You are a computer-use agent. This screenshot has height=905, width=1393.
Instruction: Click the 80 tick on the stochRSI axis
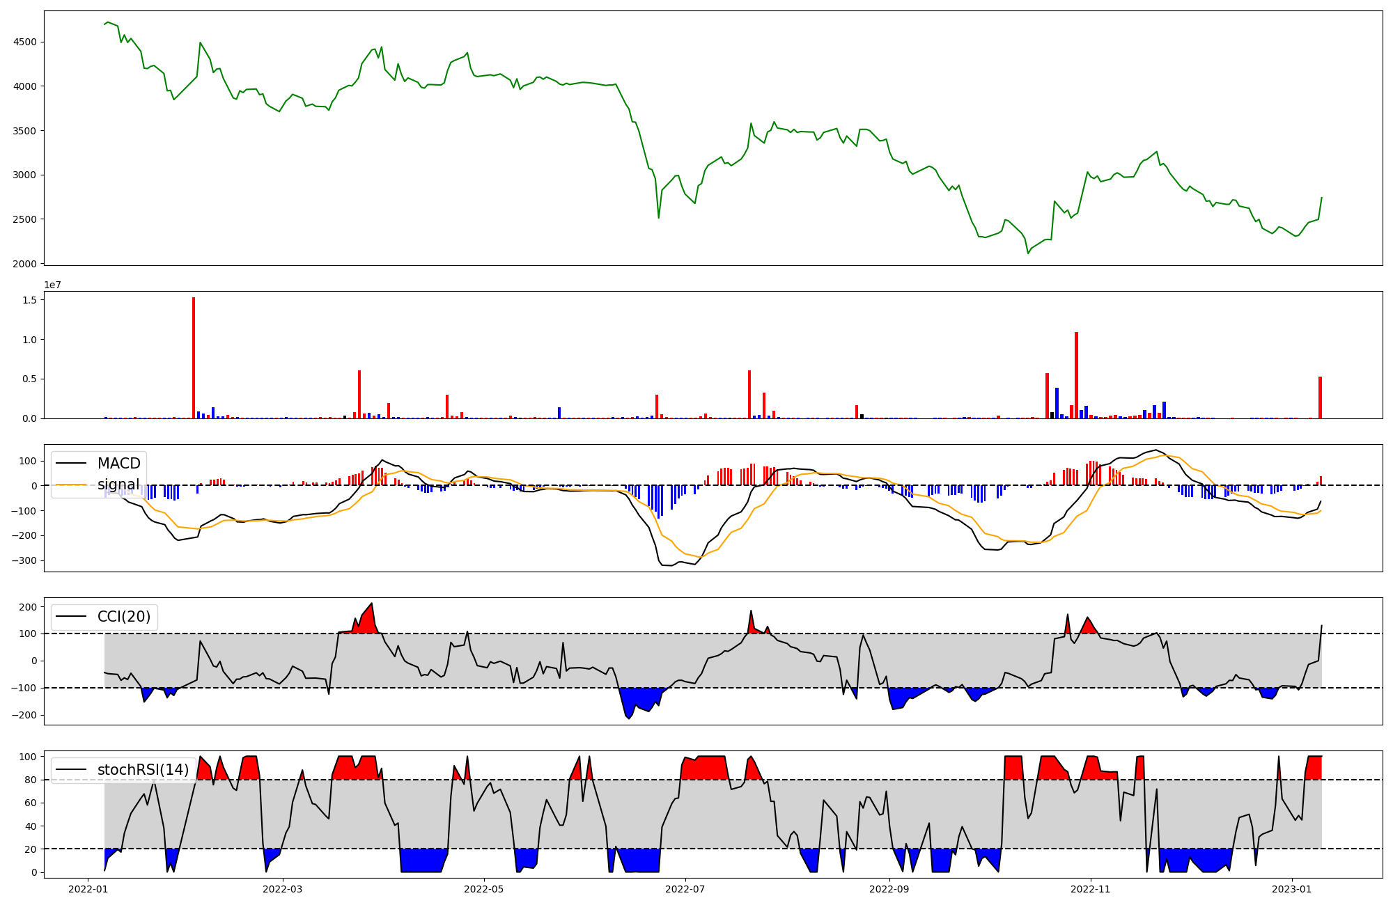point(31,780)
